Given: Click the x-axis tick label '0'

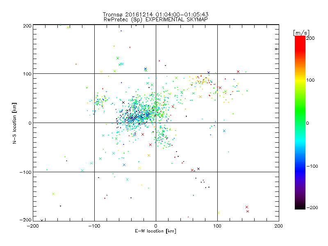Looking at the screenshot, I should tap(156, 226).
